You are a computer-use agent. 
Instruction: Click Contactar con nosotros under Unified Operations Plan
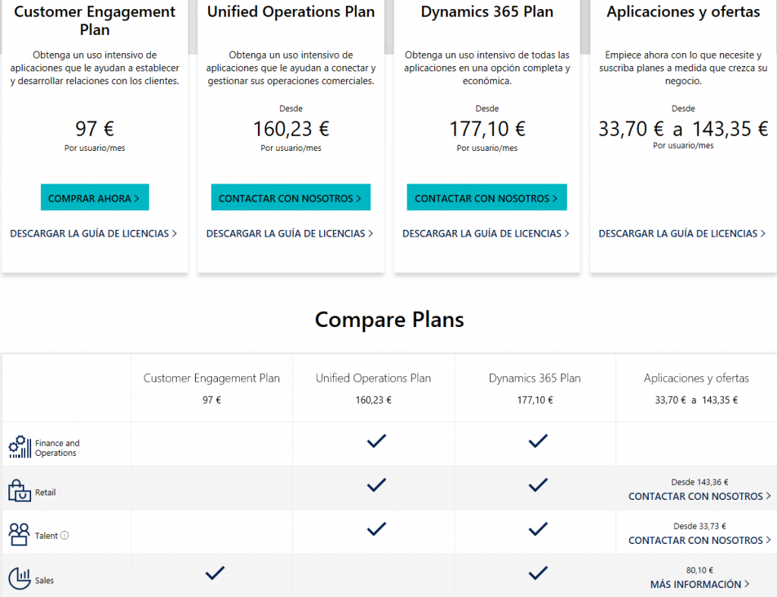point(291,197)
